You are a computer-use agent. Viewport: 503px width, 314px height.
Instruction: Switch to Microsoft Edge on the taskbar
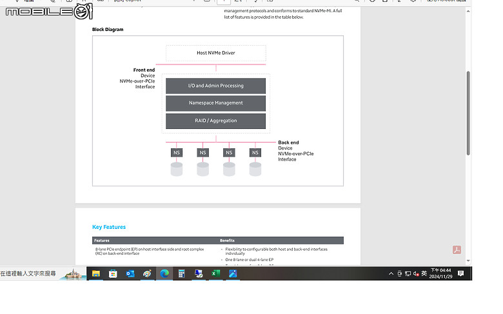164,273
